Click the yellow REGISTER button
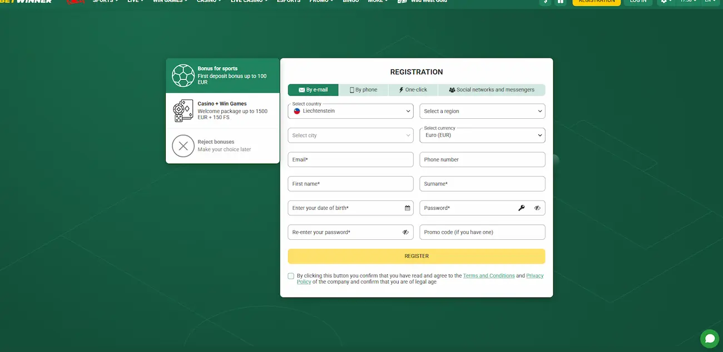 417,256
